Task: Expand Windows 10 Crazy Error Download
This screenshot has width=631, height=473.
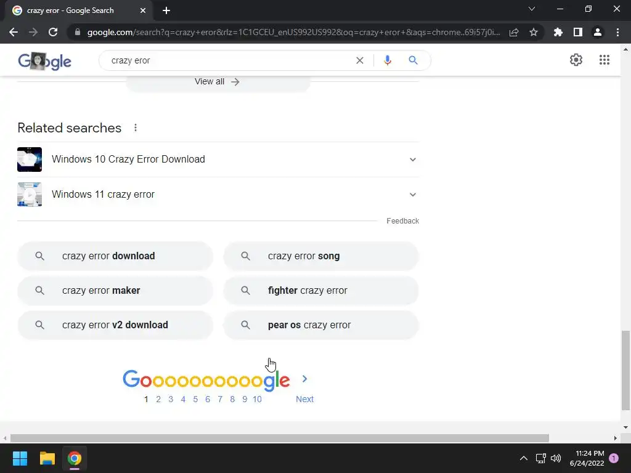Action: point(218,160)
